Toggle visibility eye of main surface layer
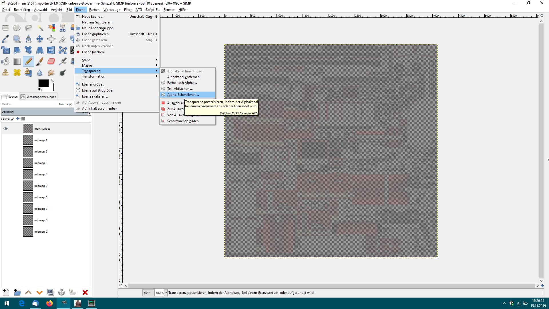 [x=5, y=128]
